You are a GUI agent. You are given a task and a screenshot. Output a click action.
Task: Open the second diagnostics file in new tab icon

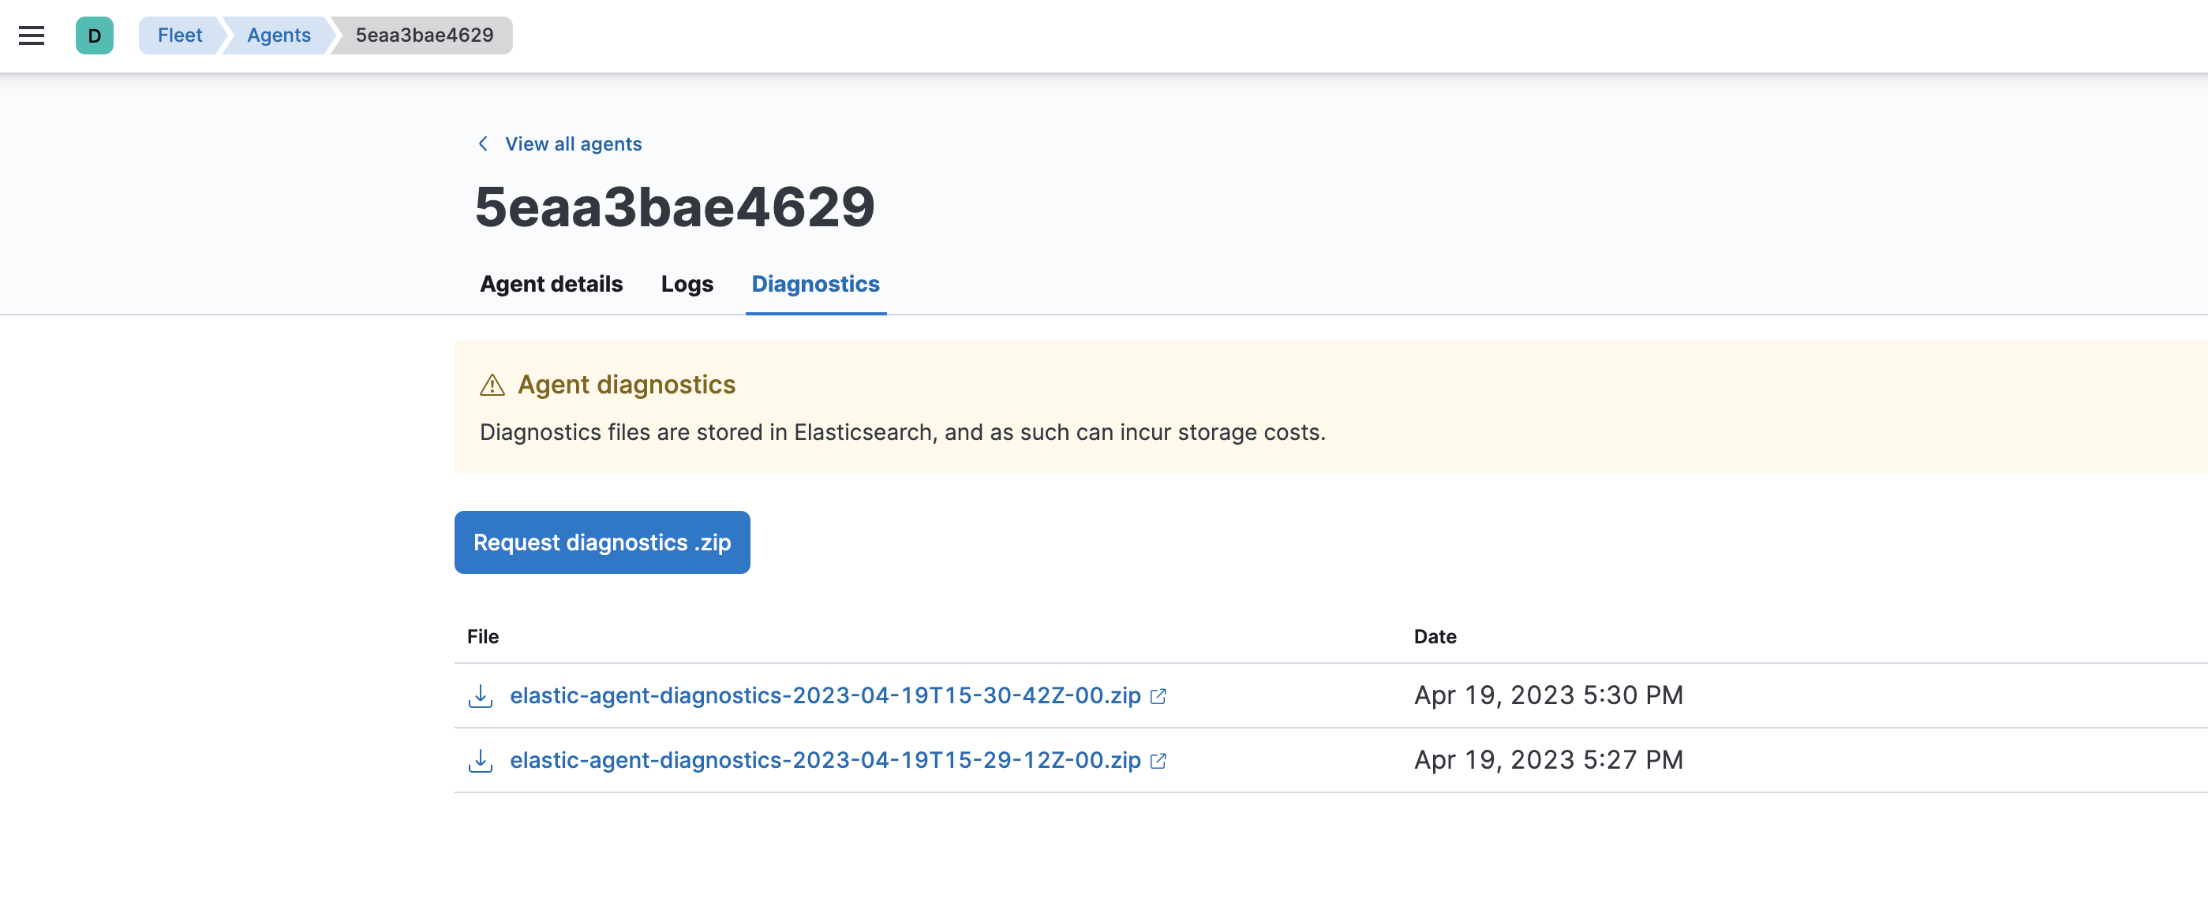point(1159,761)
